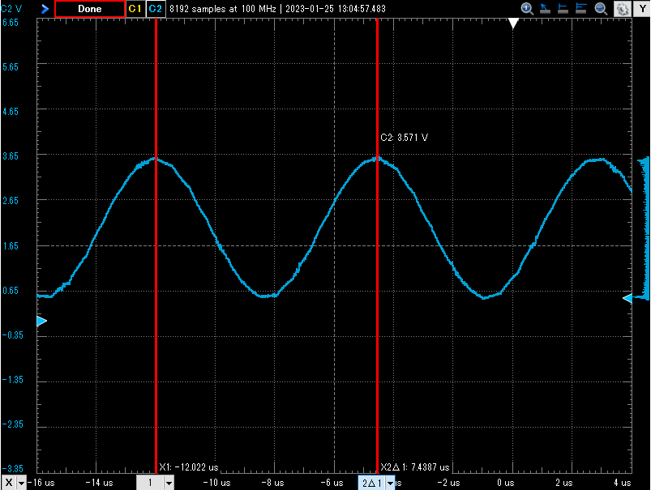
Task: Click the fit-to-screen zoom magnifier icon
Action: [x=601, y=9]
